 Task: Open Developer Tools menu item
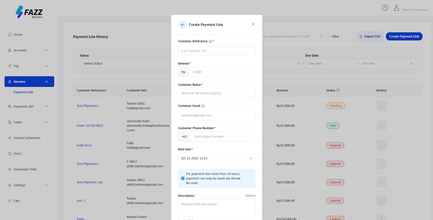click(x=25, y=169)
